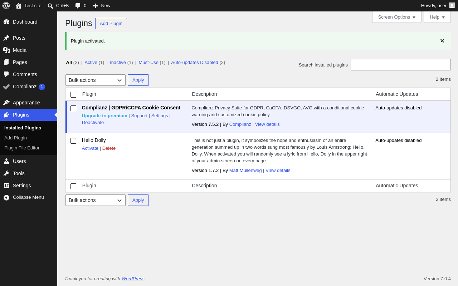Screen dimensions: 458x286
Task: Open Installed Plugins submenu item
Action: pos(23,128)
